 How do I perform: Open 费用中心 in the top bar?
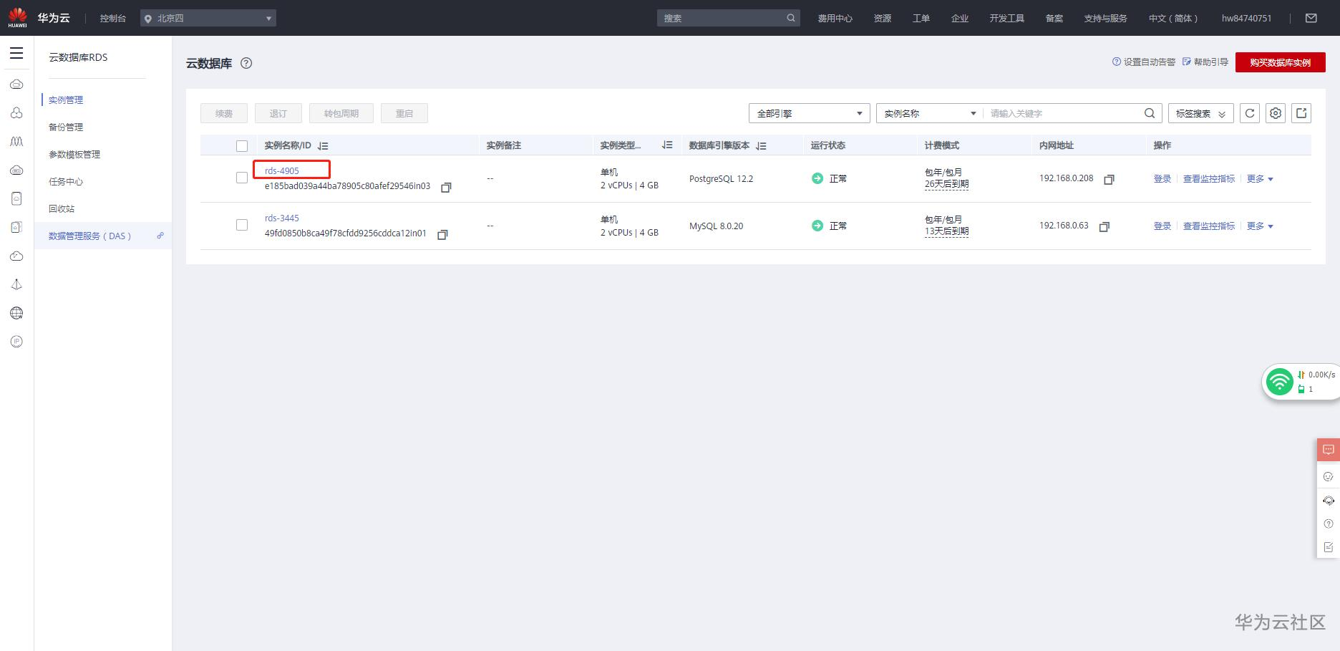pos(835,19)
